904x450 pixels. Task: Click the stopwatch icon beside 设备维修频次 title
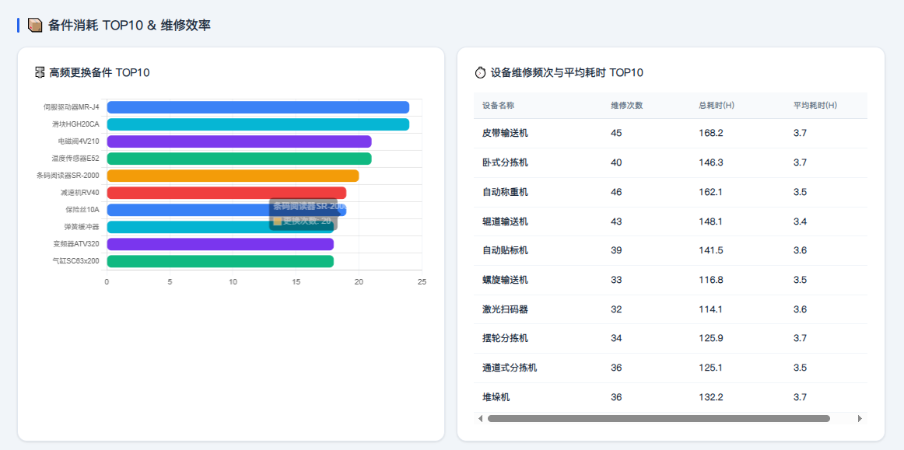480,72
